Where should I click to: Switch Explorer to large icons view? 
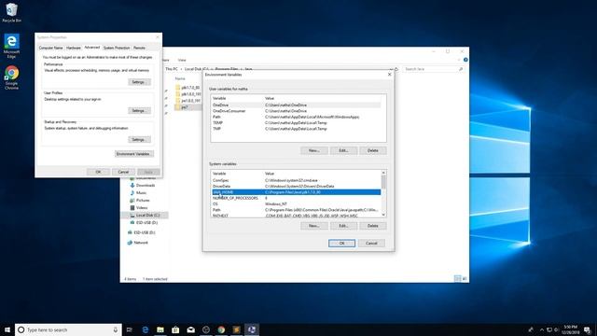click(465, 278)
